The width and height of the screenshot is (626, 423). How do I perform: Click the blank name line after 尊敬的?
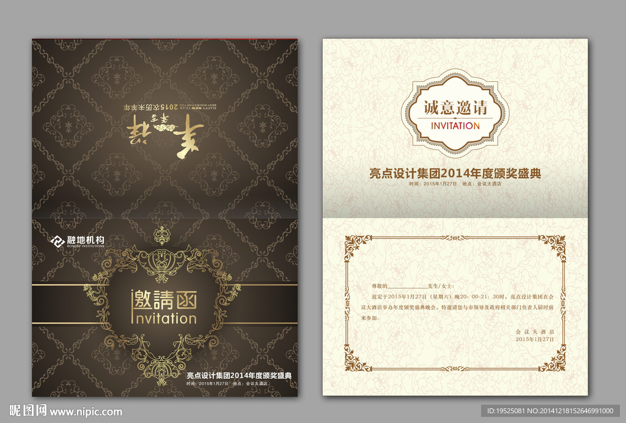[x=407, y=286]
